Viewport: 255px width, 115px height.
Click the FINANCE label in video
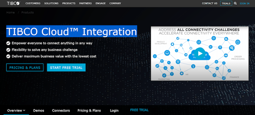(234, 77)
